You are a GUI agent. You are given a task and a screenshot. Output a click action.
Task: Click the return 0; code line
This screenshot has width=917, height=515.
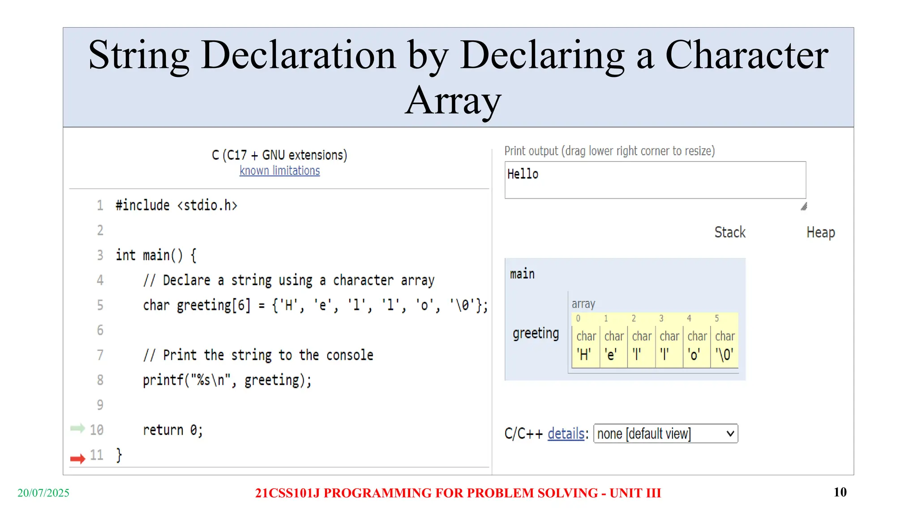(173, 430)
